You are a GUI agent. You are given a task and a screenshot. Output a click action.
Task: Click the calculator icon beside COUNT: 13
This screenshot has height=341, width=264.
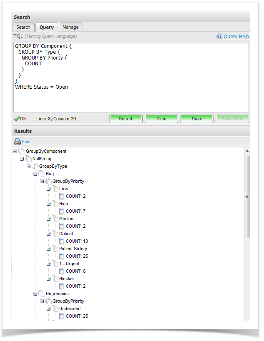[62, 241]
